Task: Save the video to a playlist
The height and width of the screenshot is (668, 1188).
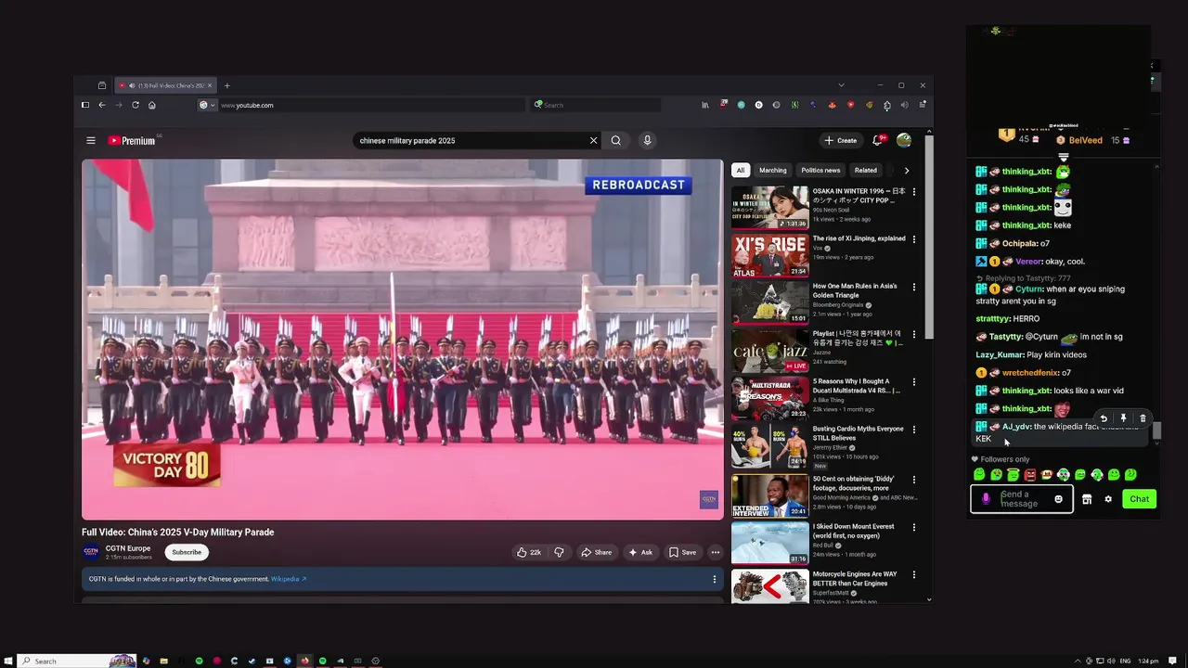Action: (682, 552)
